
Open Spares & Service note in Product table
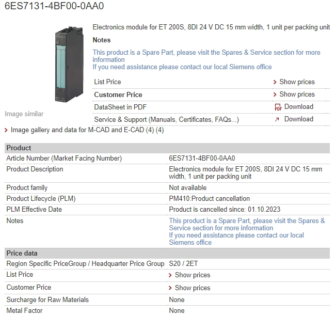(x=247, y=224)
